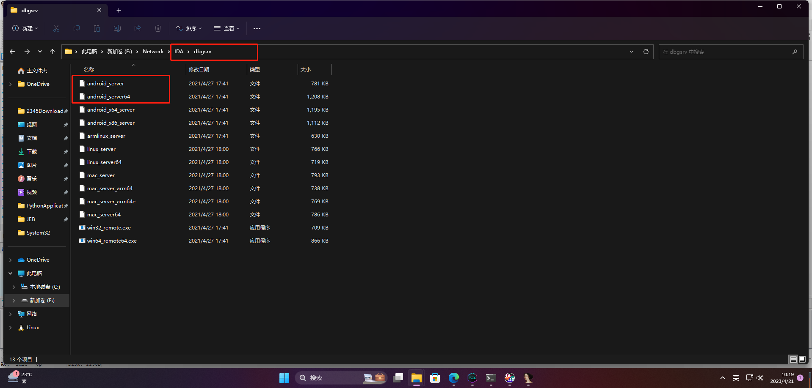Click the Copy icon in toolbar

pos(77,28)
